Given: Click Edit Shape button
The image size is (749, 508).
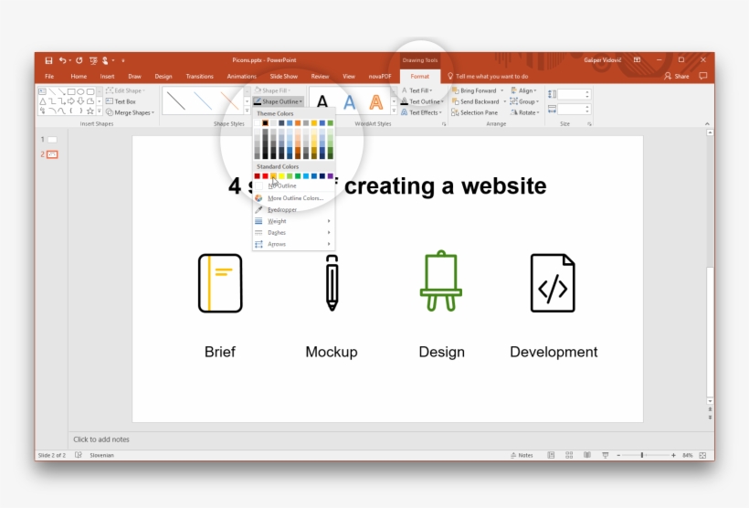Looking at the screenshot, I should (x=125, y=90).
